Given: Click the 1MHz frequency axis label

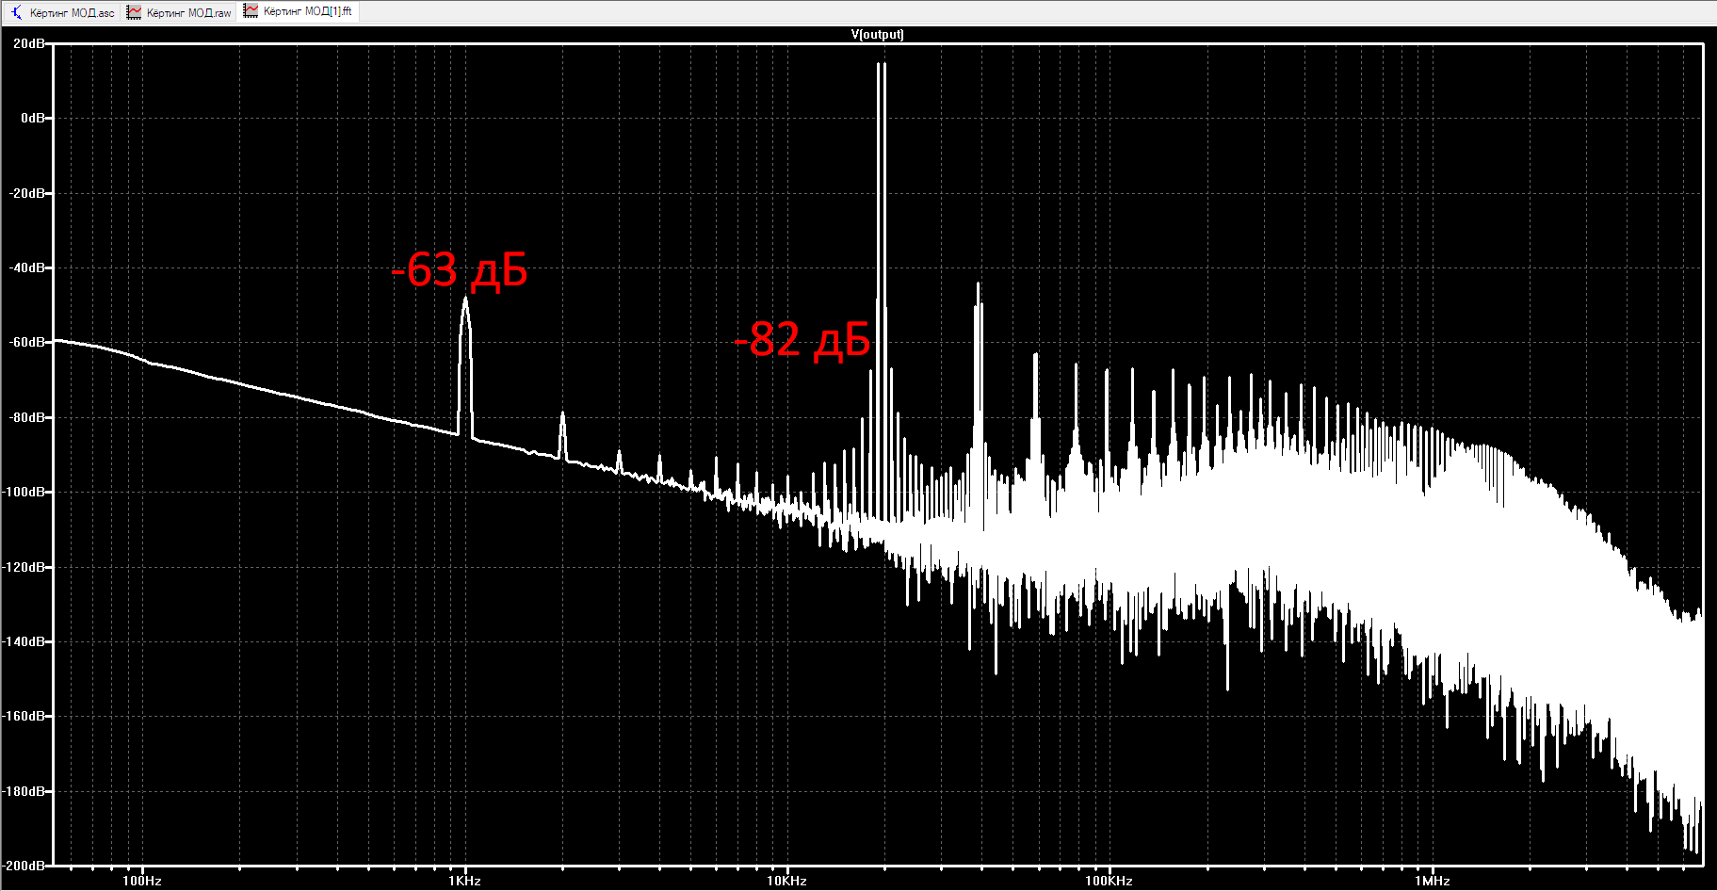Looking at the screenshot, I should 1433,882.
